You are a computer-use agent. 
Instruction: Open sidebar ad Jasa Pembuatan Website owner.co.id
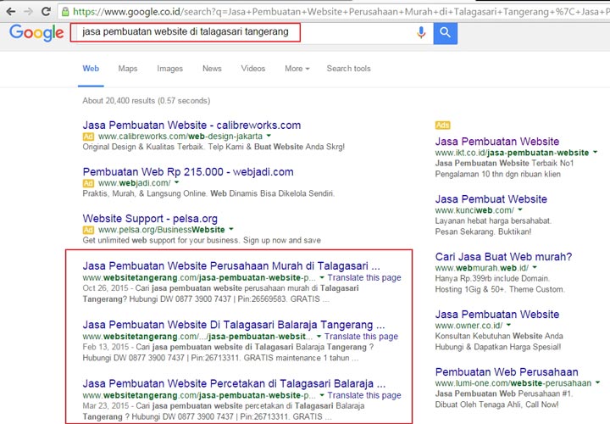click(497, 315)
